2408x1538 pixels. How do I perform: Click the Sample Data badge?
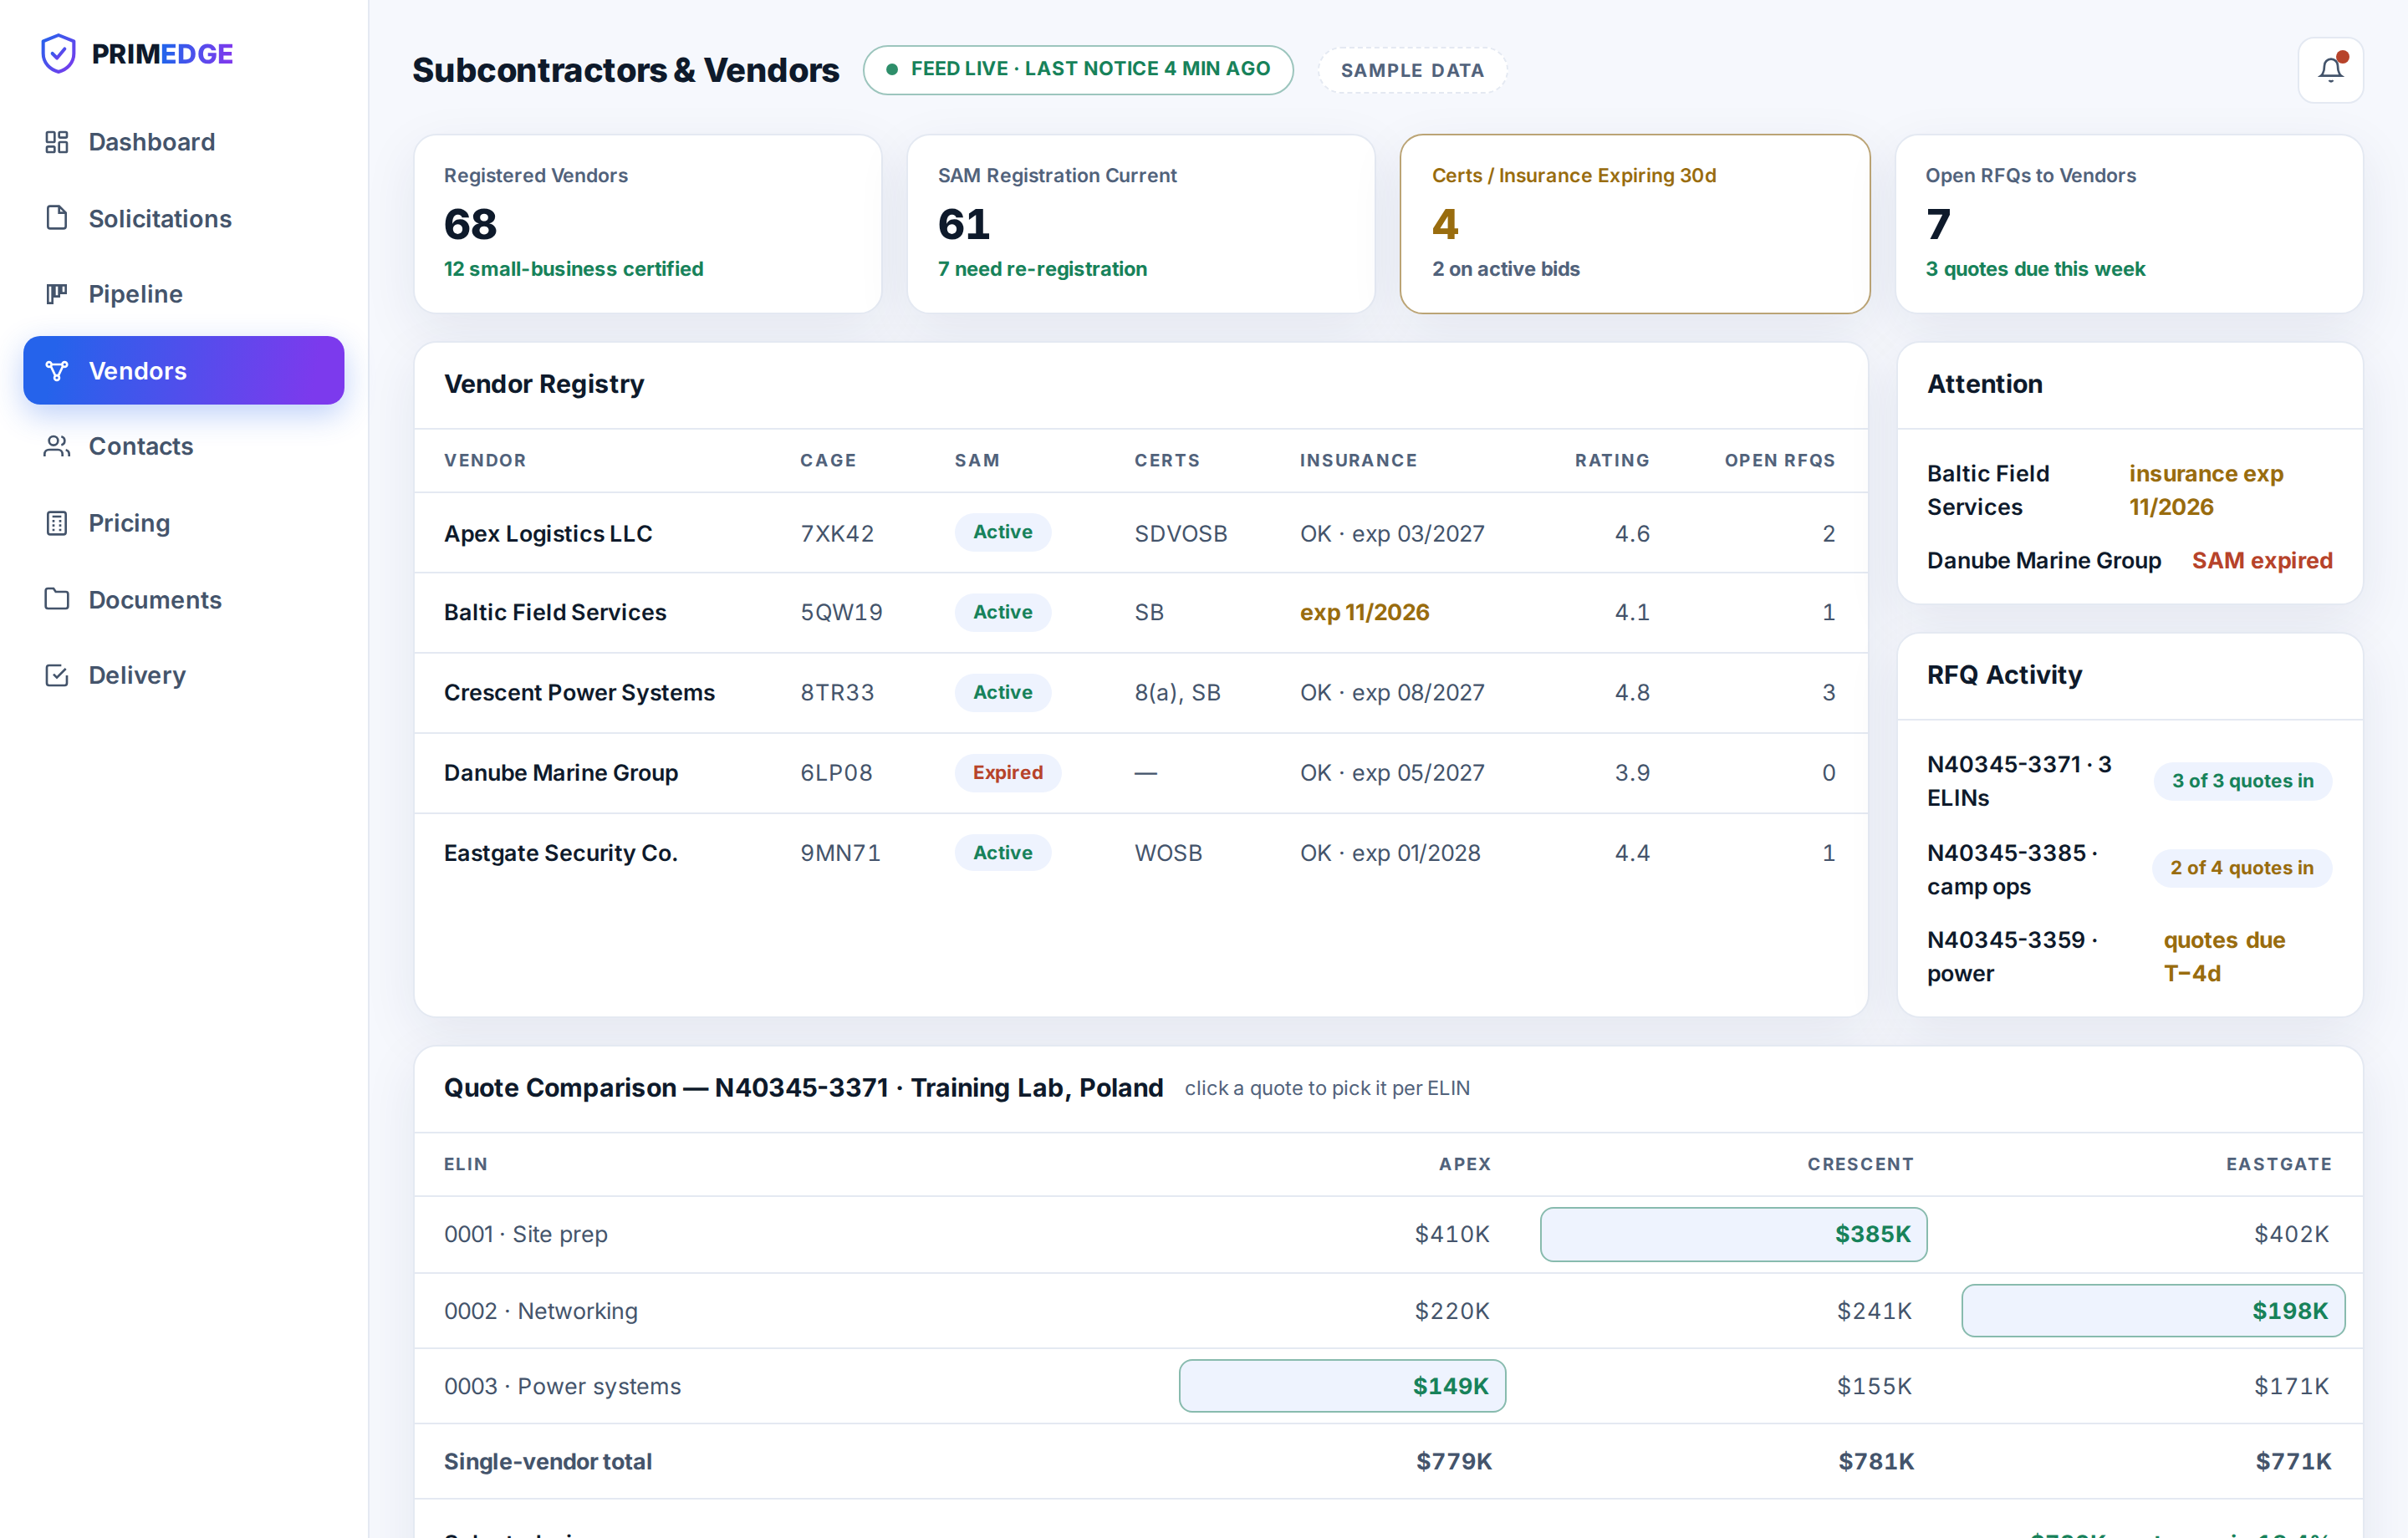point(1412,70)
